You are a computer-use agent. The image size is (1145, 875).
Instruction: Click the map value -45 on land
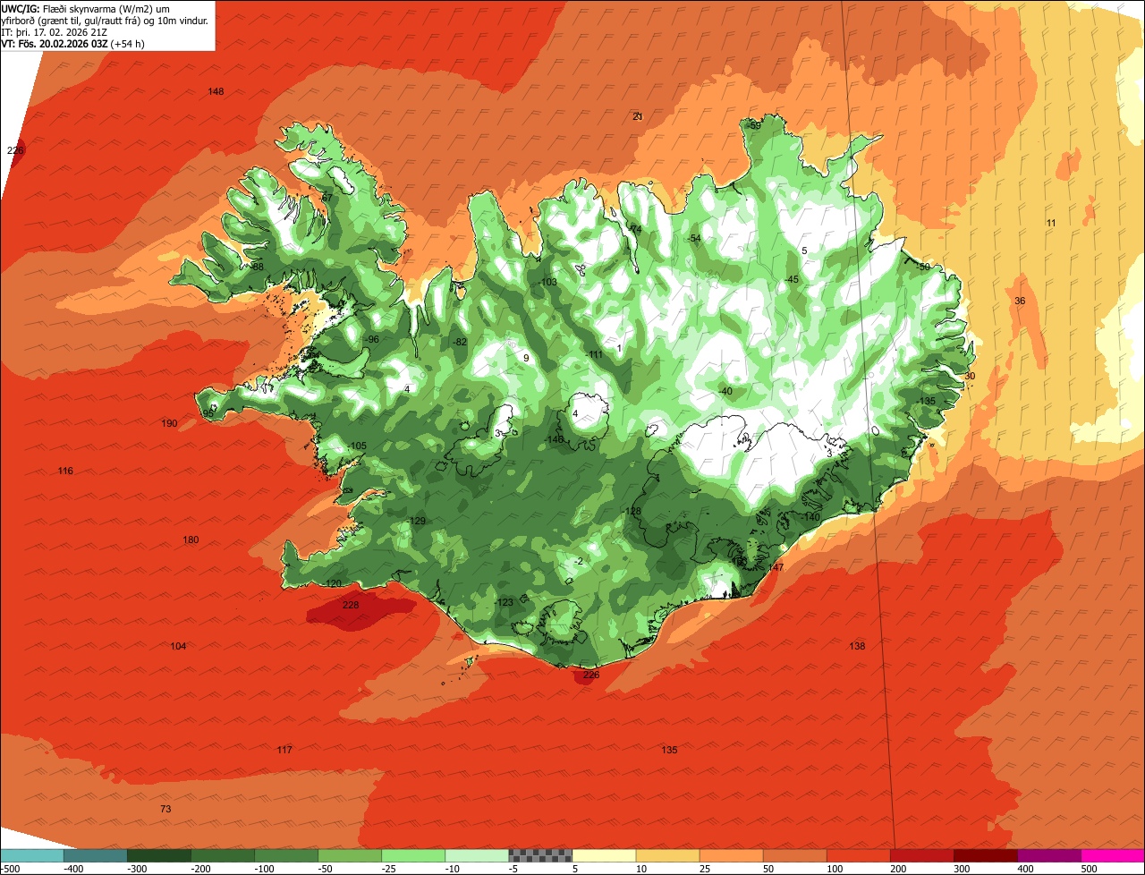click(x=791, y=279)
